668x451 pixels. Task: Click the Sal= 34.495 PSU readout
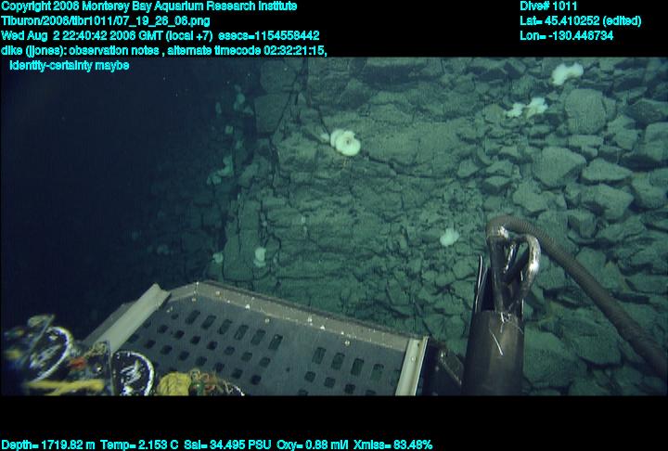point(227,445)
